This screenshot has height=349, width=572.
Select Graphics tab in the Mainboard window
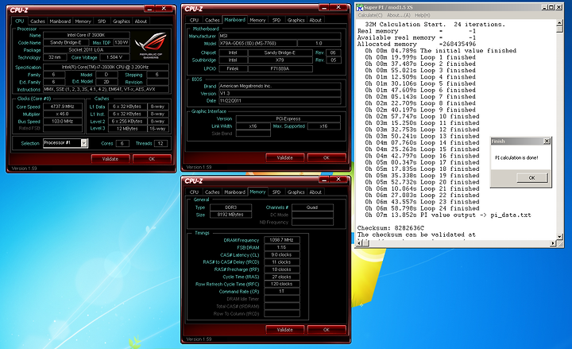coord(296,20)
